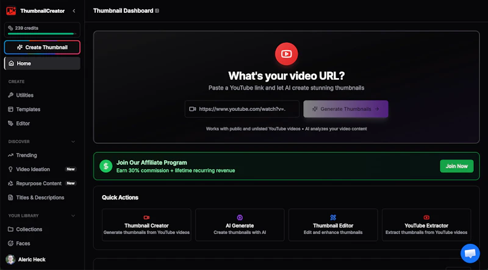Click the Aleric Heck profile avatar

[10, 260]
